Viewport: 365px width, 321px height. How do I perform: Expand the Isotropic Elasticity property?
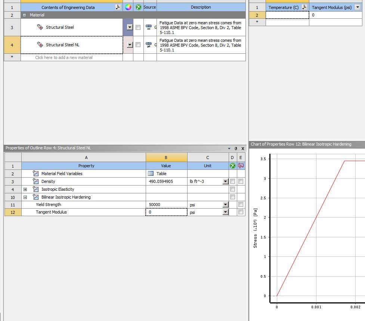pos(25,189)
